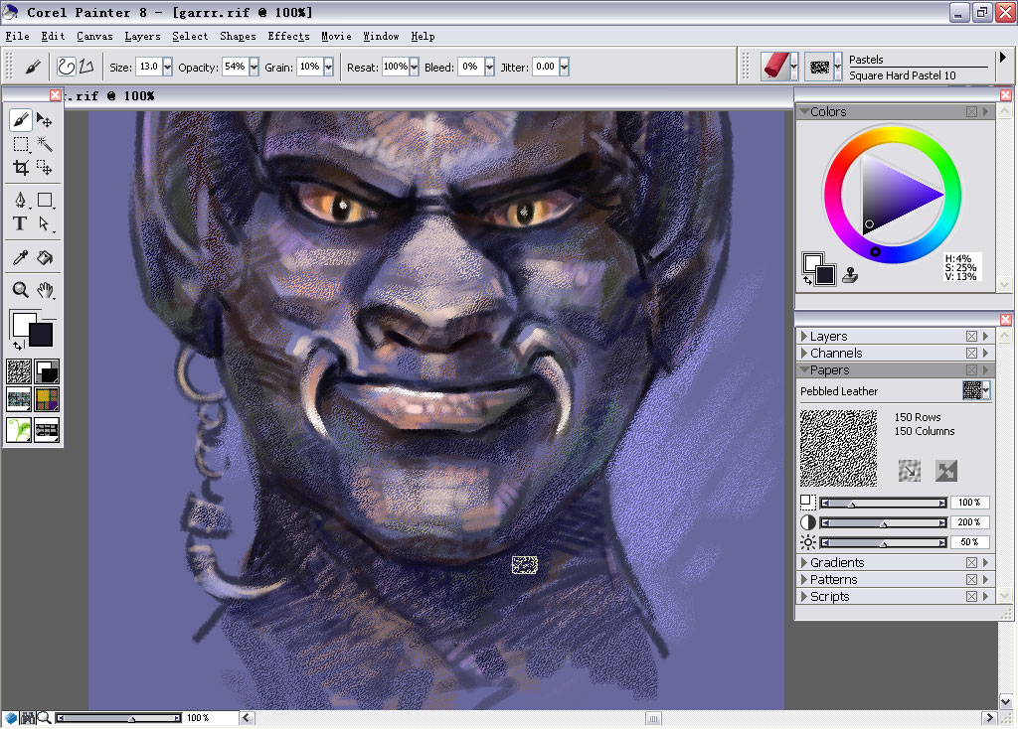Open the Pastels brush category selector

coord(779,67)
